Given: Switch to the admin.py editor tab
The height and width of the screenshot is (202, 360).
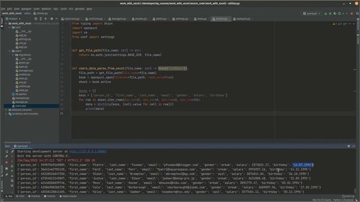Looking at the screenshot, I should (x=161, y=19).
